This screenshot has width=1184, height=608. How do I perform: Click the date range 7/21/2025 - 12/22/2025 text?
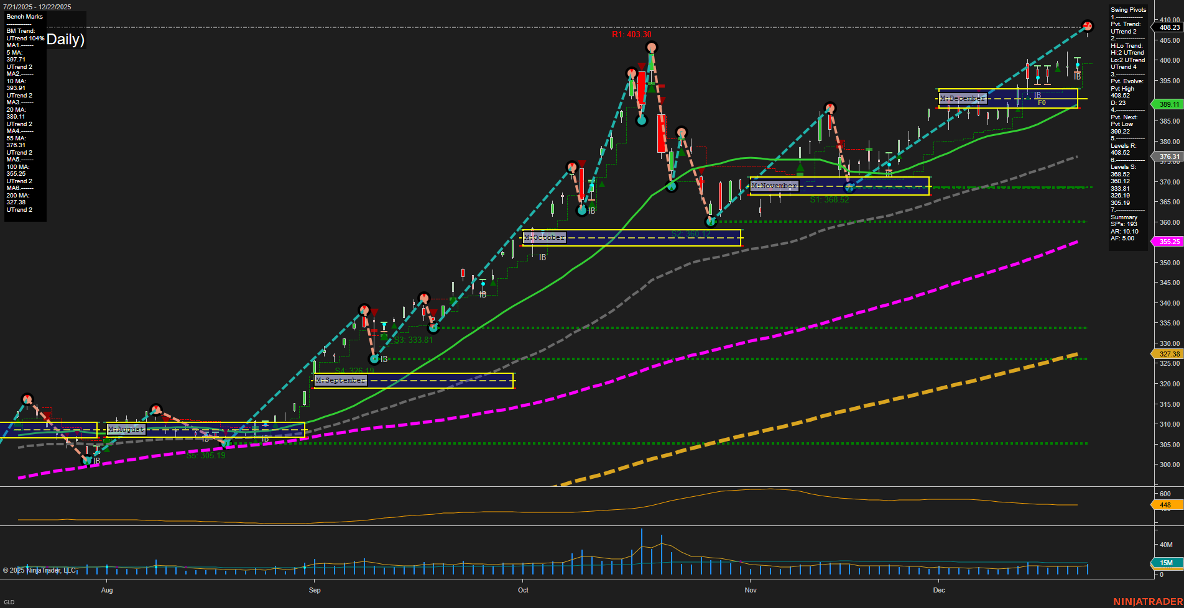pos(39,6)
